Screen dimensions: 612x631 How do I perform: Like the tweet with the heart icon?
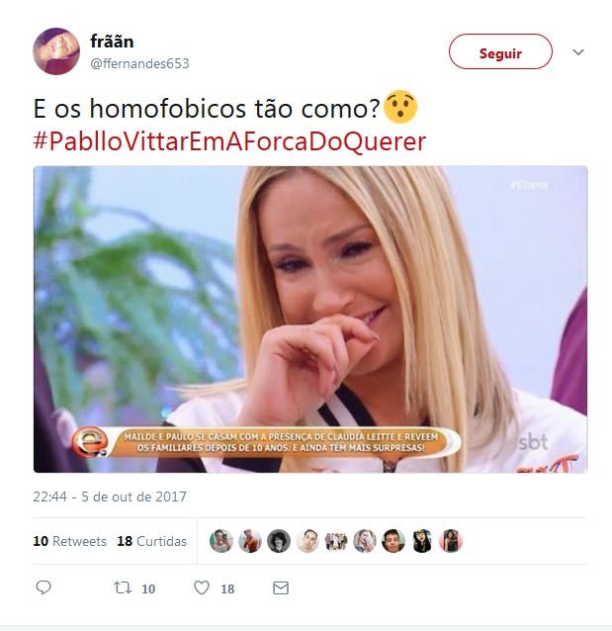pos(202,587)
